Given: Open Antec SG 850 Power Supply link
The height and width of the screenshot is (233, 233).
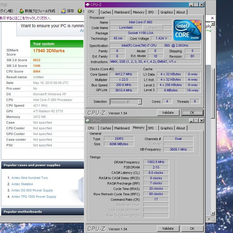Looking at the screenshot, I should pyautogui.click(x=32, y=190).
